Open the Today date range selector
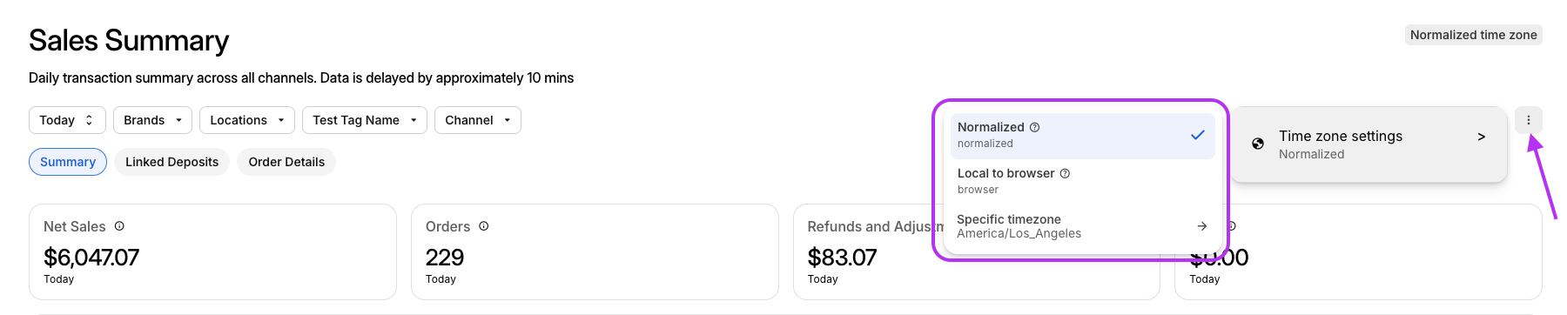 [x=67, y=120]
